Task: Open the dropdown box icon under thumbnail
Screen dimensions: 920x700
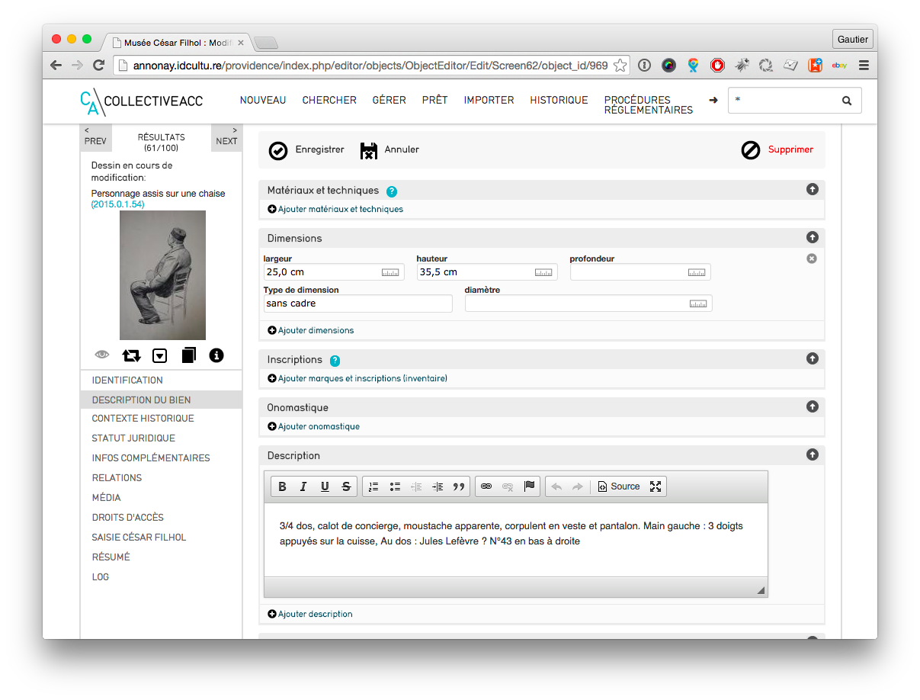Action: click(x=159, y=355)
